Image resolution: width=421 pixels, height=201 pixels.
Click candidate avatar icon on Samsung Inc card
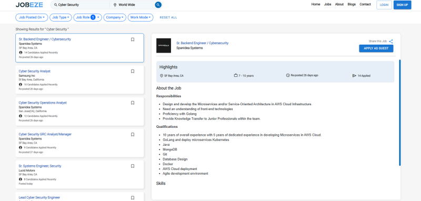pyautogui.click(x=21, y=85)
